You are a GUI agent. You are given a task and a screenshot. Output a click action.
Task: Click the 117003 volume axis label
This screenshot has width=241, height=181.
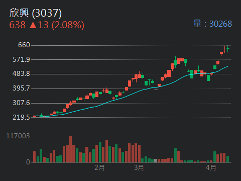coord(18,136)
